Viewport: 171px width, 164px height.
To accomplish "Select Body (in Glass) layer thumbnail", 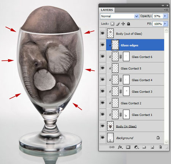I will click(x=110, y=126).
